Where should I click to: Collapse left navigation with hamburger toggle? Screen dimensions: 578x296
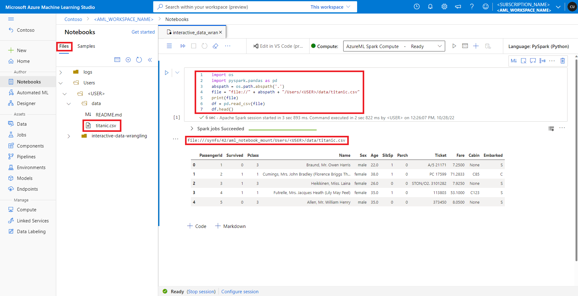[11, 19]
